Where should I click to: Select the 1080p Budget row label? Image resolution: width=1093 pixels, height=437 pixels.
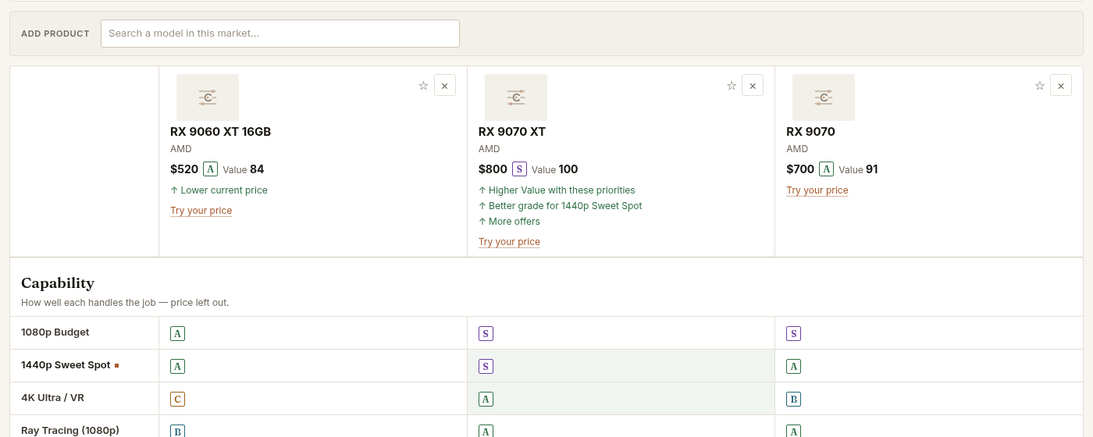pos(55,332)
